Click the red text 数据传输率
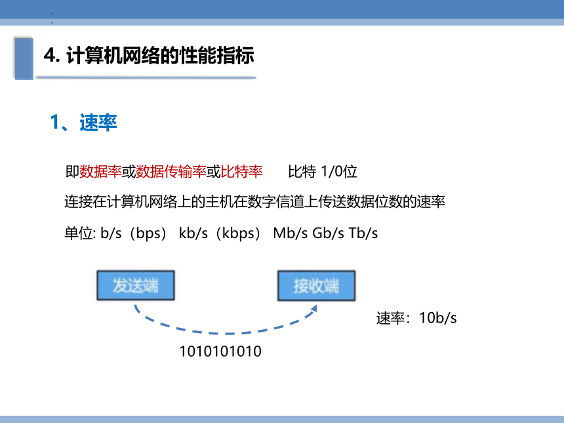This screenshot has height=423, width=564. coord(171,171)
